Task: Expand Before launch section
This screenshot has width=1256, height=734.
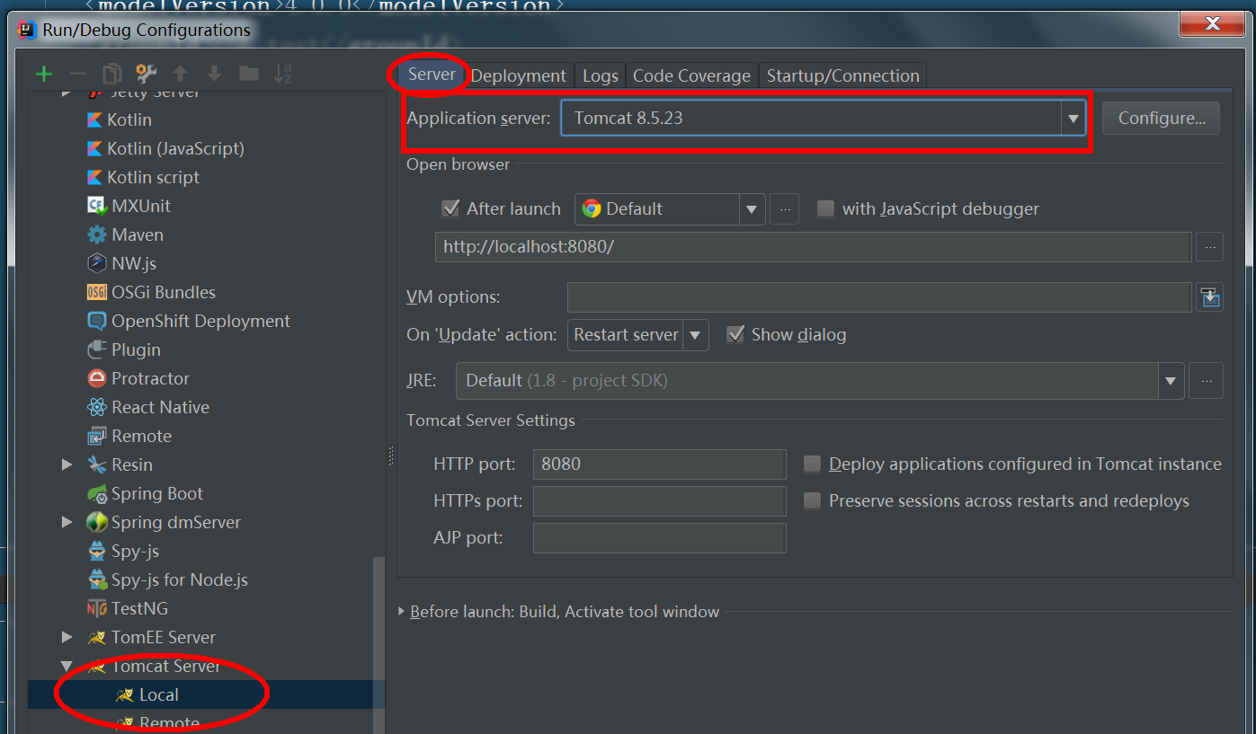Action: (402, 612)
